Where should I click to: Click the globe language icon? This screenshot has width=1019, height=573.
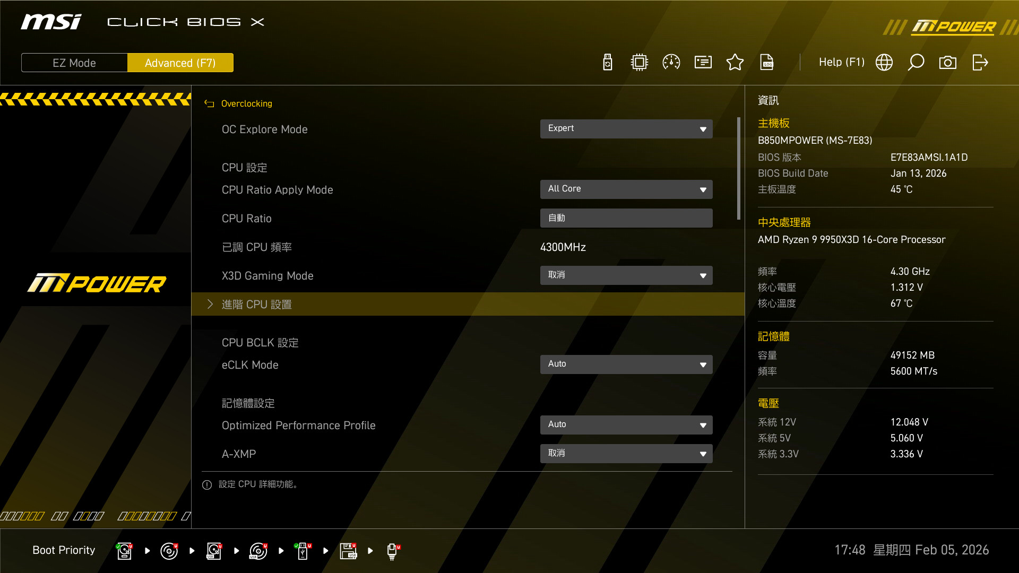884,63
